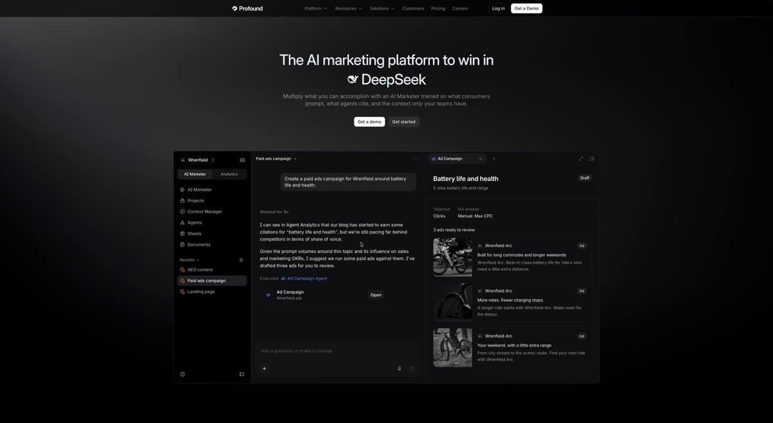Open the Platform navigation dropdown
Image resolution: width=773 pixels, height=423 pixels.
pyautogui.click(x=316, y=8)
